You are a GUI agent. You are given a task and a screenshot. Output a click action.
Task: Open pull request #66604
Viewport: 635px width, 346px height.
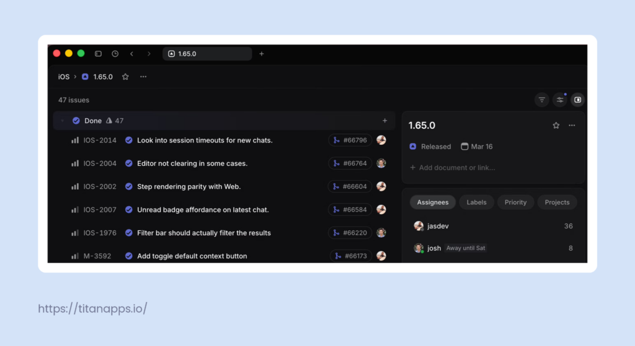pos(350,186)
